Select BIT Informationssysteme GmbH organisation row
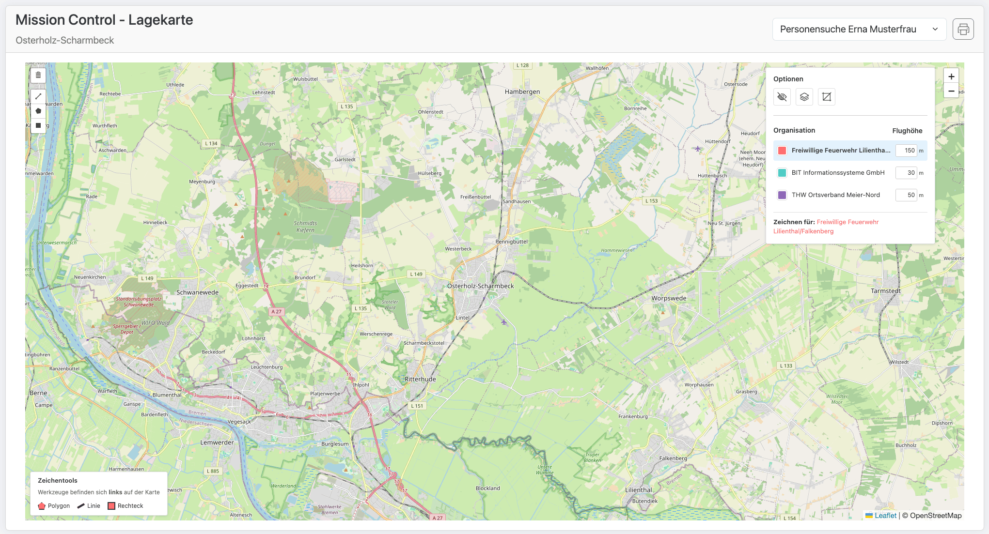 tap(838, 173)
